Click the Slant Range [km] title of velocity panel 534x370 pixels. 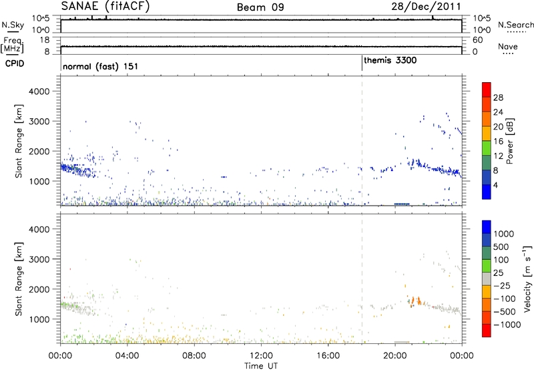click(19, 279)
